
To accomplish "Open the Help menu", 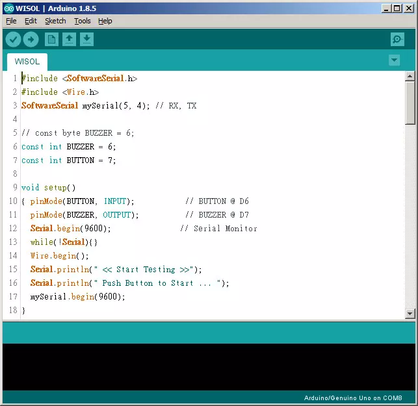I will 105,21.
